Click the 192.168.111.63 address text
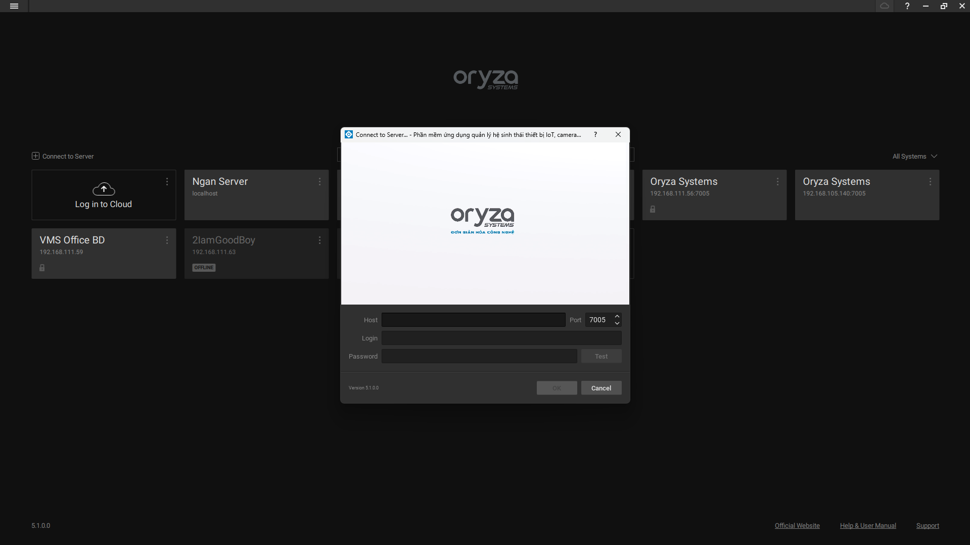The height and width of the screenshot is (545, 970). pos(214,252)
